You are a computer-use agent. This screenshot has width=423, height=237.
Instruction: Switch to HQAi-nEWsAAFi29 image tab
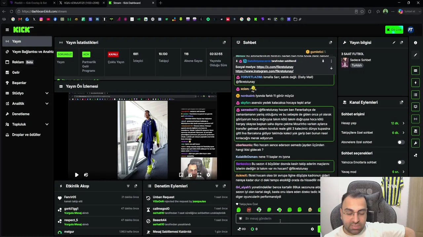click(x=81, y=3)
